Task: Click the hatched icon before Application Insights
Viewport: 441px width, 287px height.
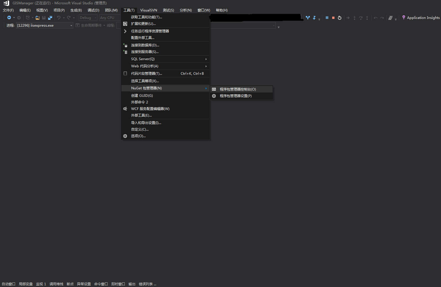Action: [390, 18]
